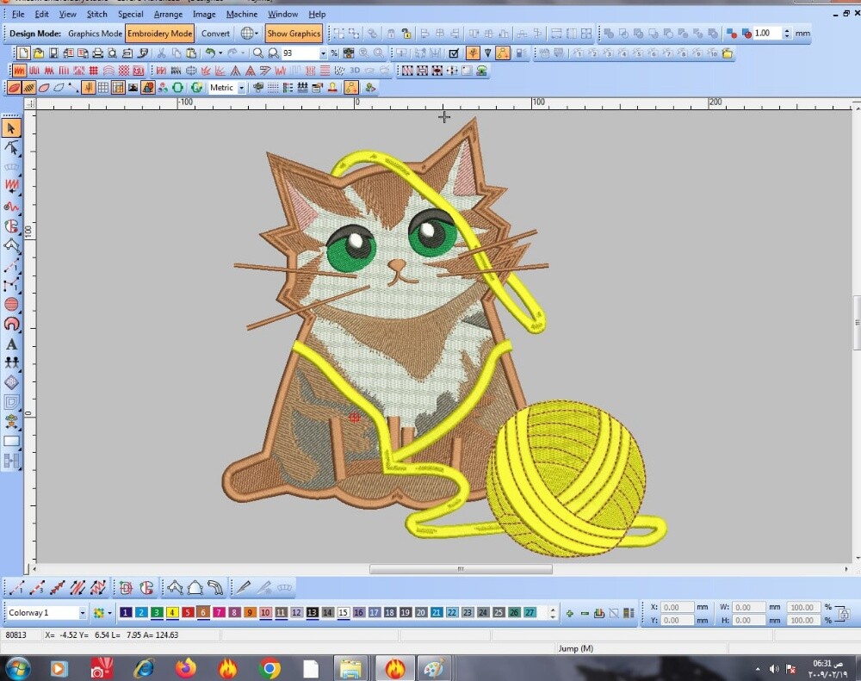Open a design with the yellow folder icon

point(38,53)
